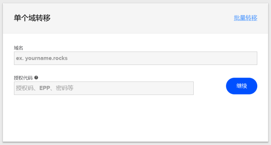Click the ex. yourname.rocks placeholder text
The width and height of the screenshot is (271, 145).
[x=42, y=58]
